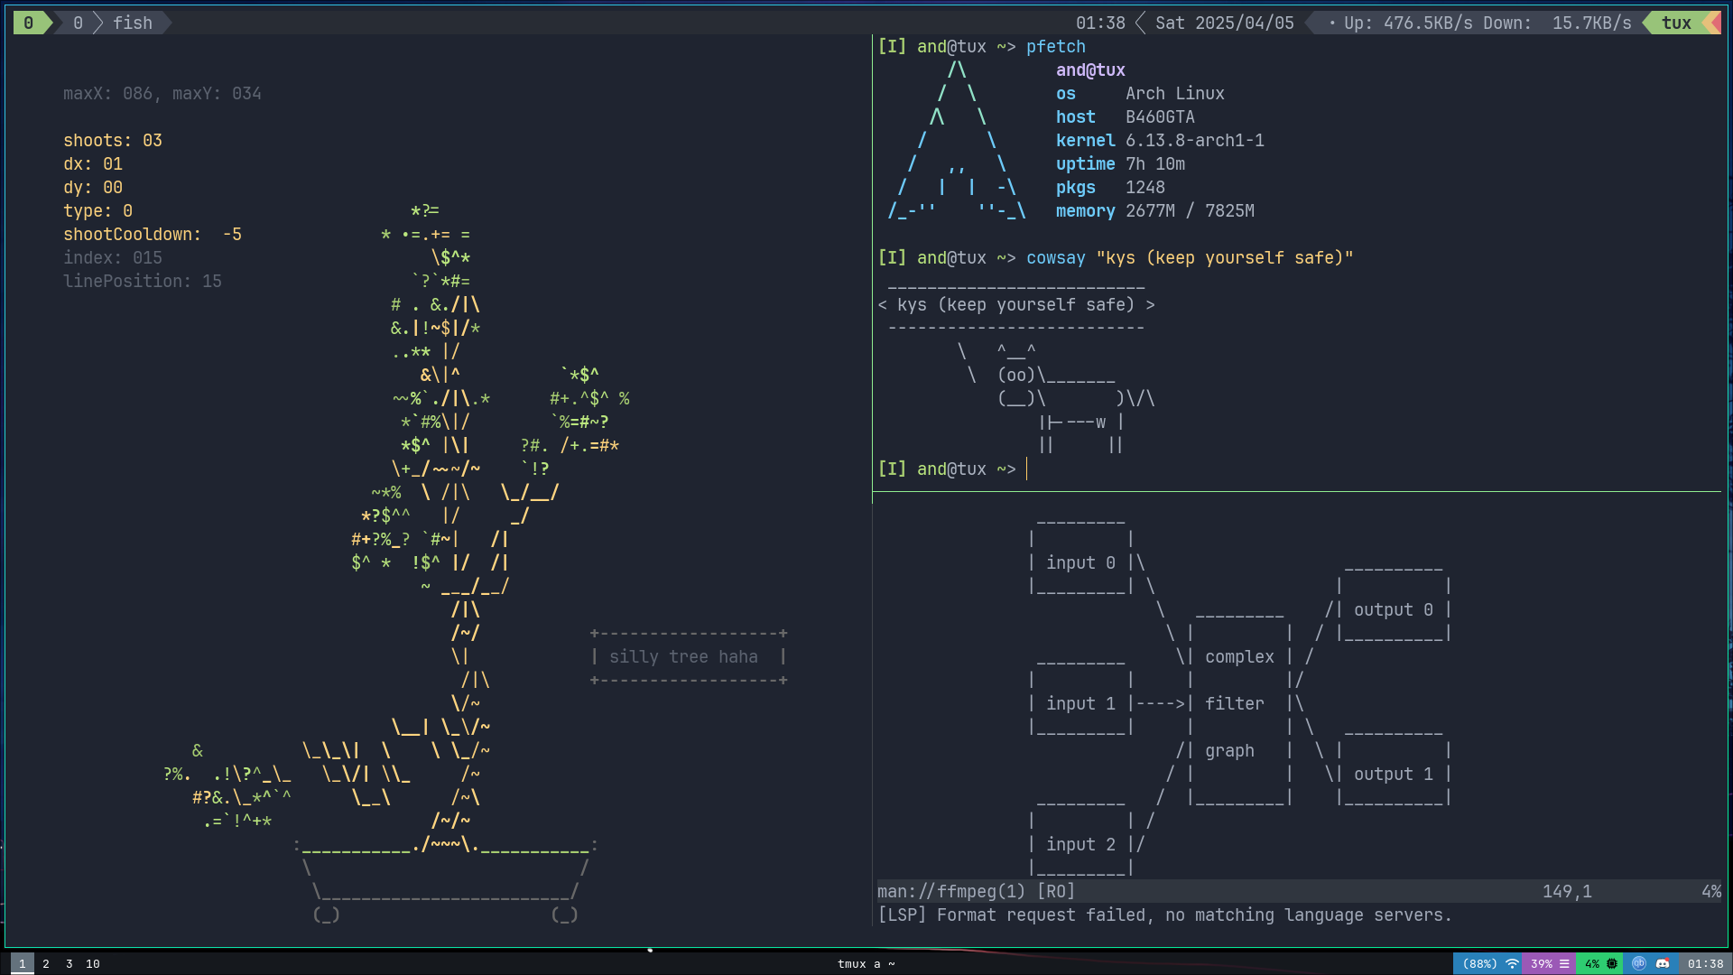Click the CPU chip icon
This screenshot has height=975, width=1733.
point(1612,964)
